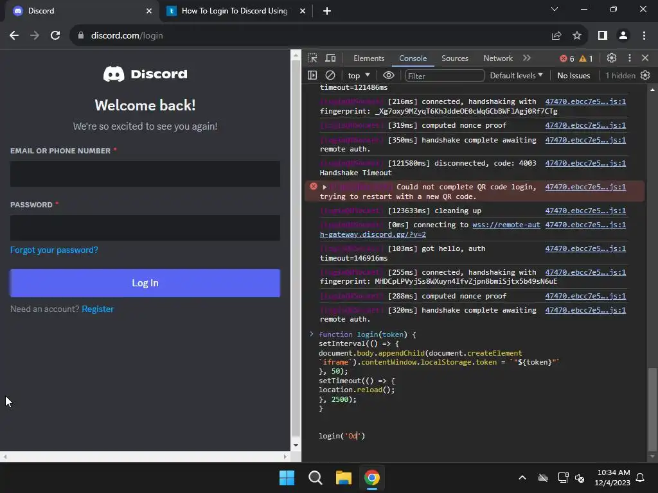Close the DevTools panel
The image size is (658, 493).
[645, 58]
